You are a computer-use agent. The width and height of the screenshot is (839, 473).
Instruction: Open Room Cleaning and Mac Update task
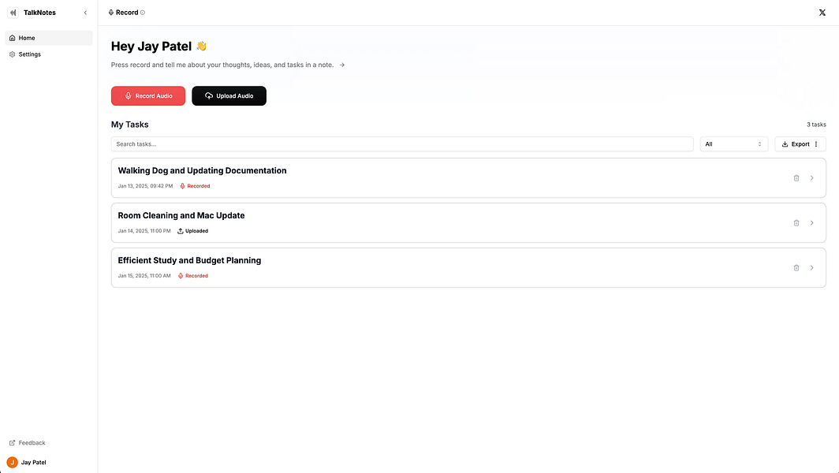click(468, 222)
